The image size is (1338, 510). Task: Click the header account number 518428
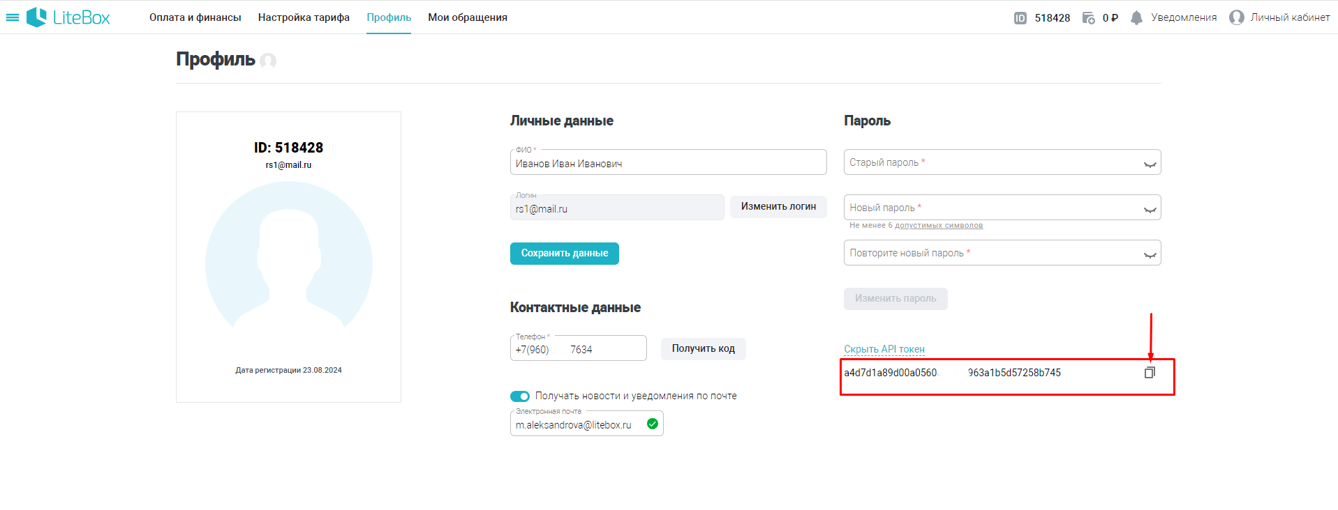click(x=1053, y=18)
